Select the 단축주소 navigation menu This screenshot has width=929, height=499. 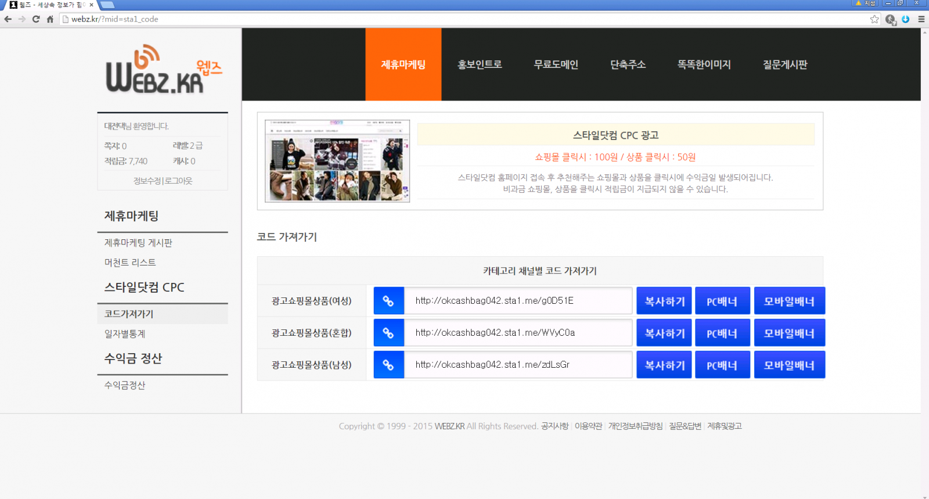coord(628,64)
